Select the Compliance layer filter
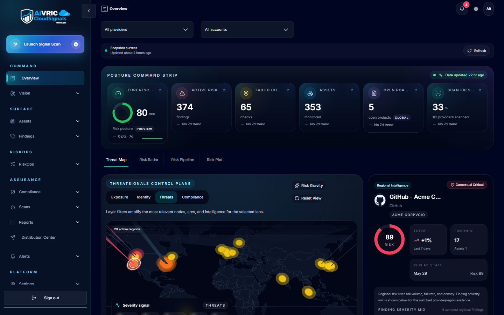 pos(192,197)
